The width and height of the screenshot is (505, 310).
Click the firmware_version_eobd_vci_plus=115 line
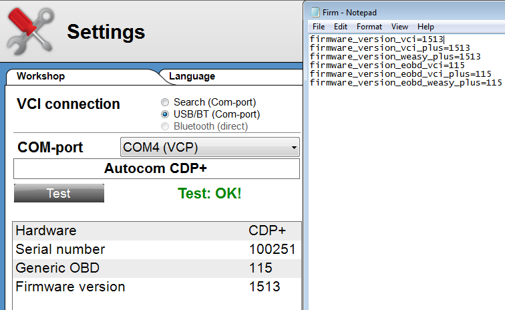pos(400,74)
